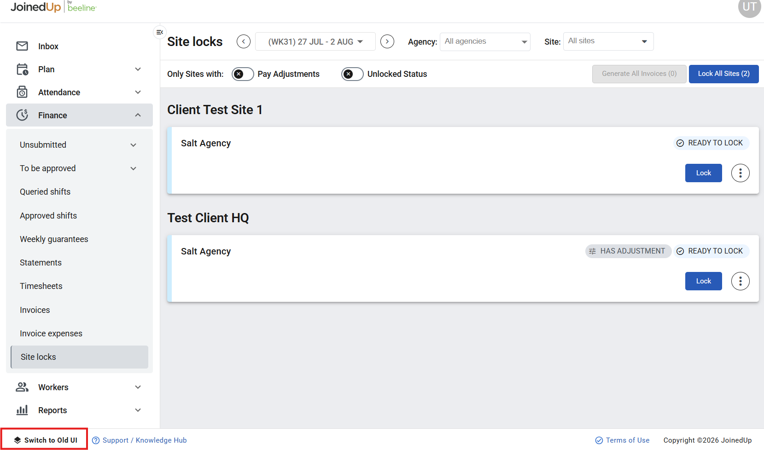
Task: Expand the To be approved submenu
Action: tap(134, 168)
